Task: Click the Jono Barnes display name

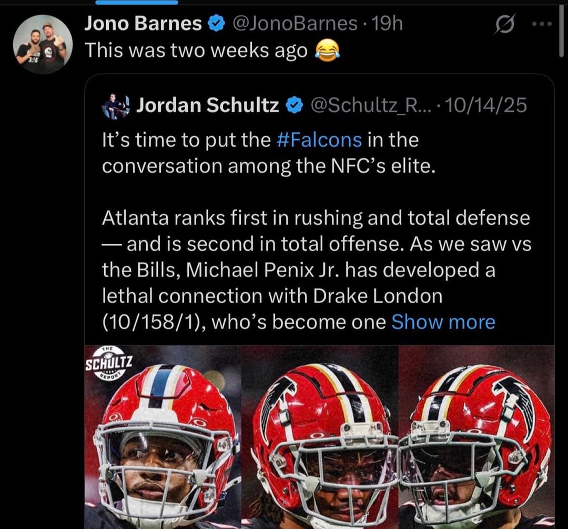Action: pos(143,24)
